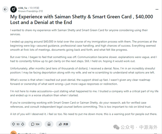Give an award to the post
Screen dimensions: 162x134
49,124
